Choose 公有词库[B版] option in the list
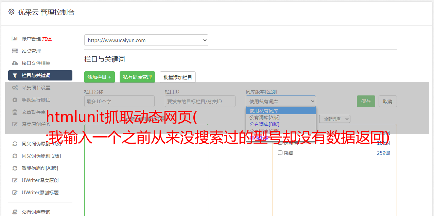Screen dimensions: 434x216 click(281, 124)
